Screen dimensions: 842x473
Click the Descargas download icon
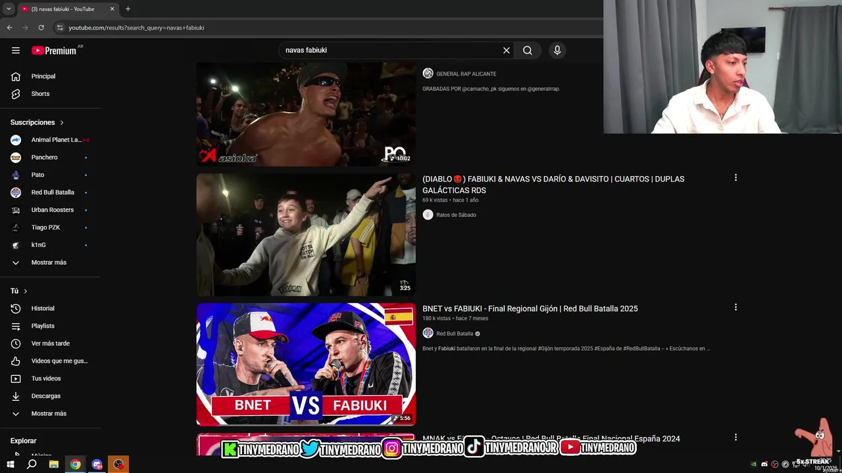[16, 396]
